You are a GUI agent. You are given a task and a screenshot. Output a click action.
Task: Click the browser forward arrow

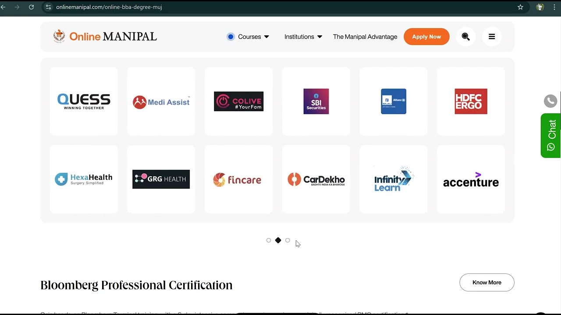[17, 7]
